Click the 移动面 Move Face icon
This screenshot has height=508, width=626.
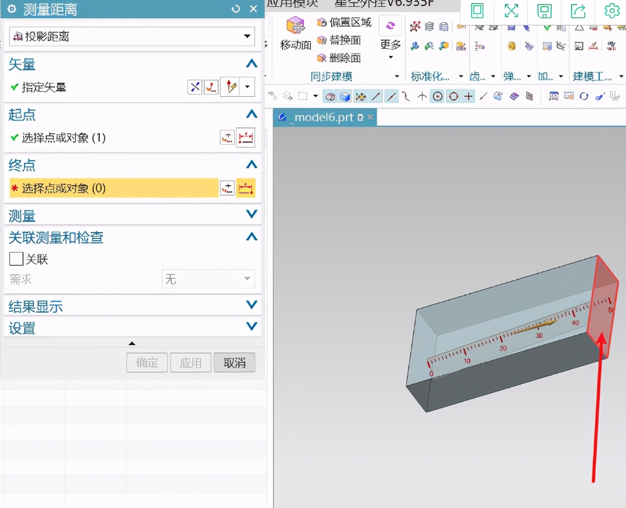(x=296, y=25)
